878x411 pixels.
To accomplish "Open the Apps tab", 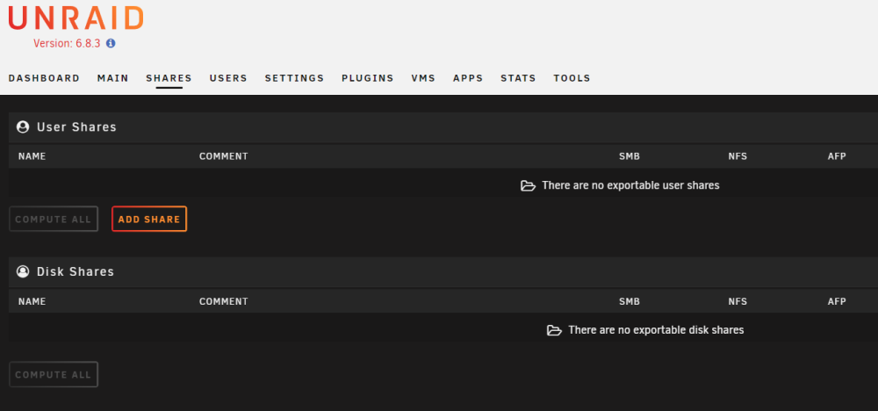I will (x=468, y=78).
